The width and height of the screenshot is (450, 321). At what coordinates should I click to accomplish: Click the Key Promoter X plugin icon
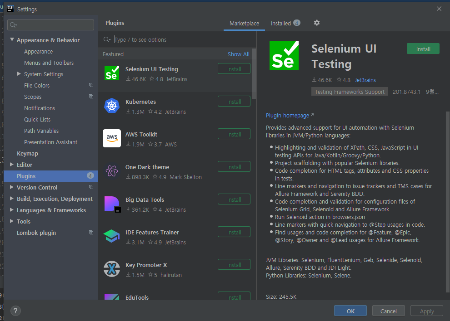[112, 269]
